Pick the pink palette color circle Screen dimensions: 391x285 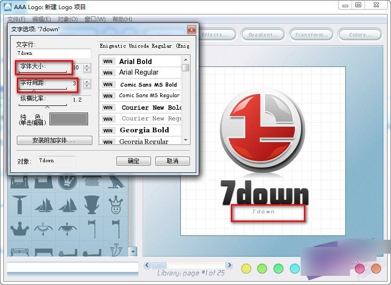[360, 269]
